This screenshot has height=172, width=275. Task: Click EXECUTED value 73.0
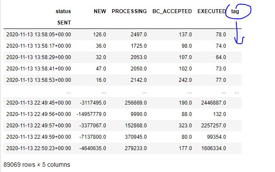pyautogui.click(x=221, y=69)
